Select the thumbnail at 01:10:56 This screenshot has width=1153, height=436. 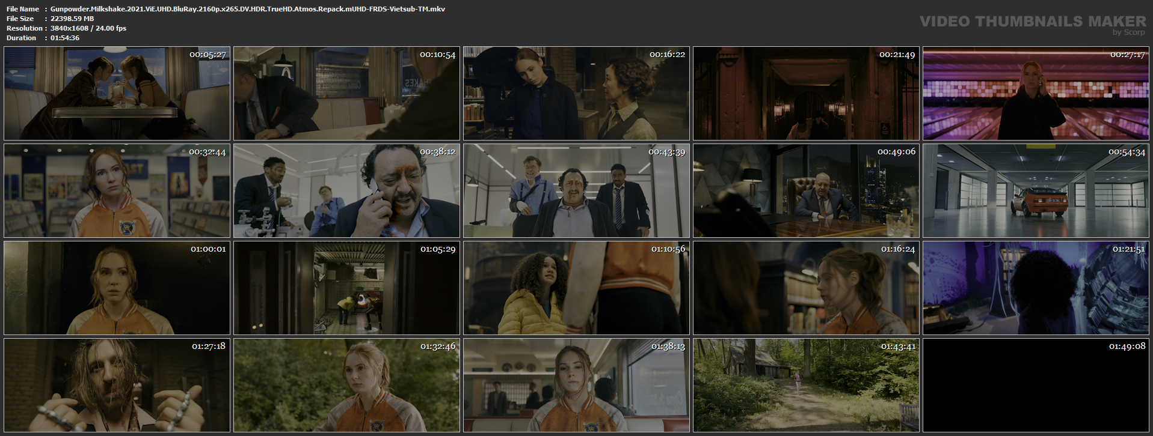[576, 288]
